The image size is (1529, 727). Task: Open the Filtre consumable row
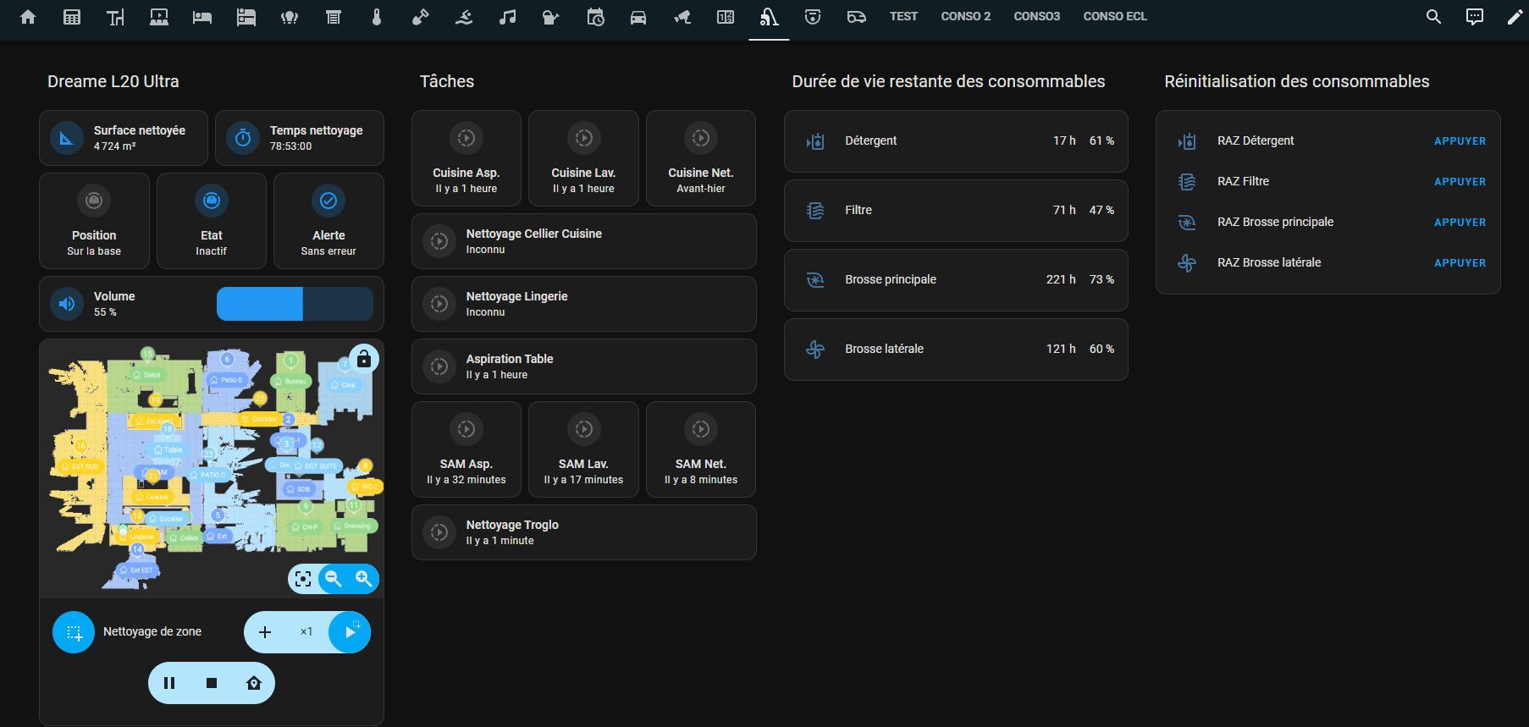pos(956,211)
